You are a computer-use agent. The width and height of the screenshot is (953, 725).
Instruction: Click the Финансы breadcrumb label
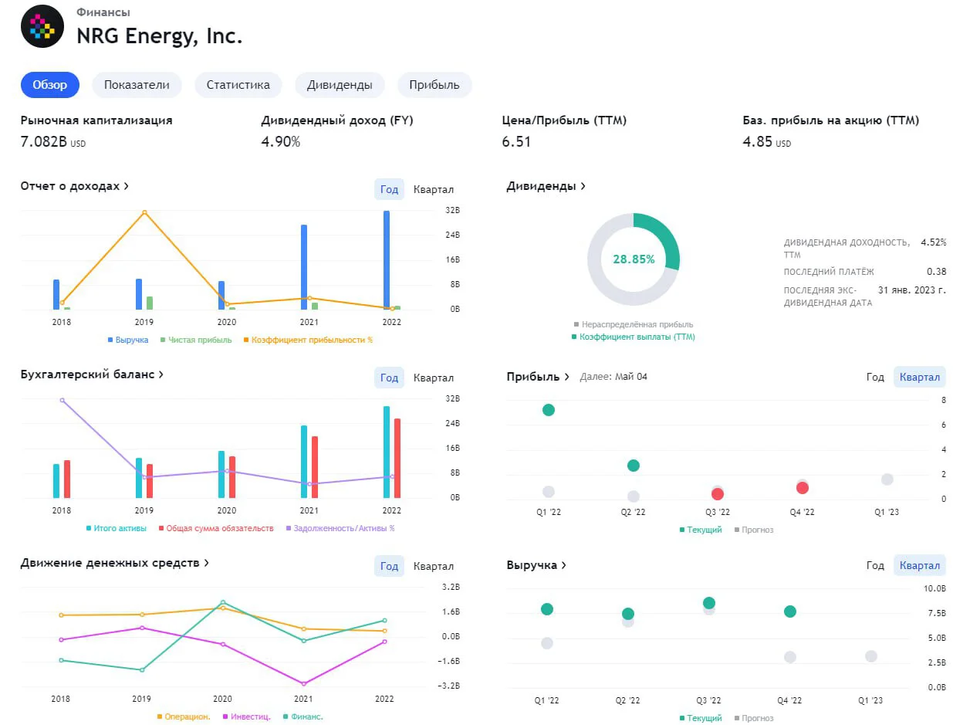click(103, 12)
